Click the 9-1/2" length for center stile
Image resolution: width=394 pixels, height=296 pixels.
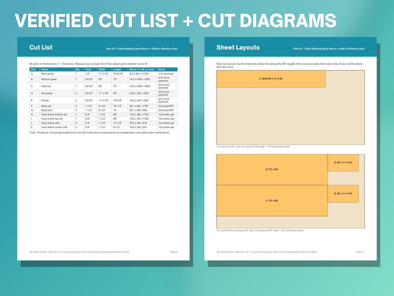click(x=117, y=127)
